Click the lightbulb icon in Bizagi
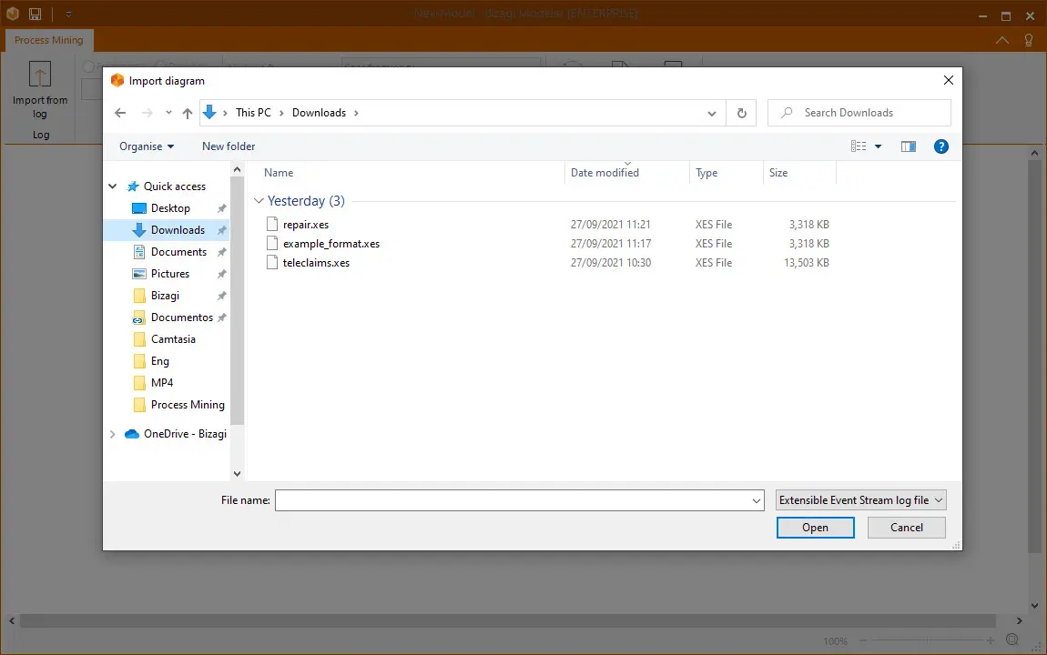This screenshot has width=1047, height=655. (x=1029, y=40)
